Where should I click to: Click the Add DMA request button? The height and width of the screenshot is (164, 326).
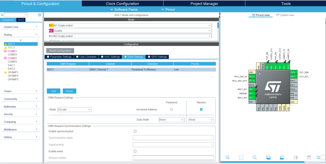(54, 91)
